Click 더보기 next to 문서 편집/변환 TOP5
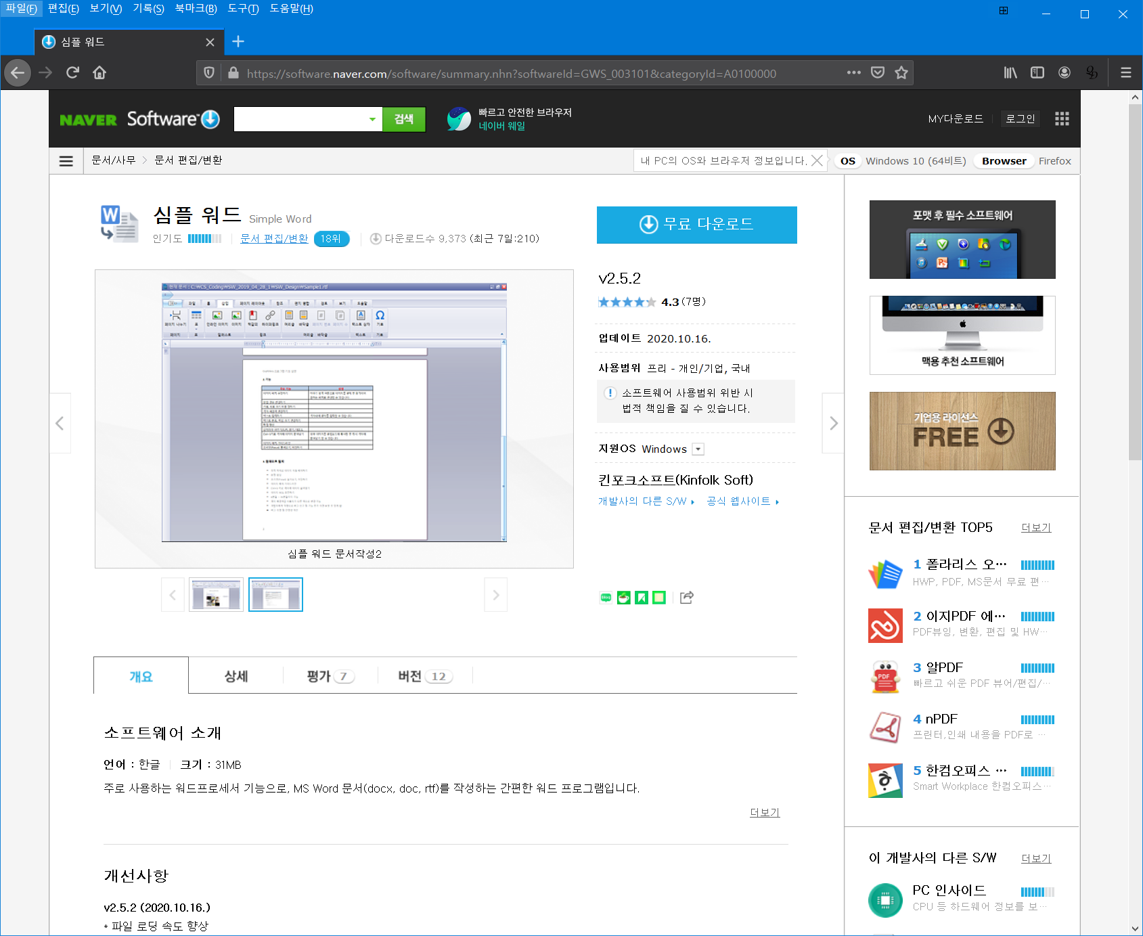This screenshot has height=936, width=1143. coord(1036,527)
